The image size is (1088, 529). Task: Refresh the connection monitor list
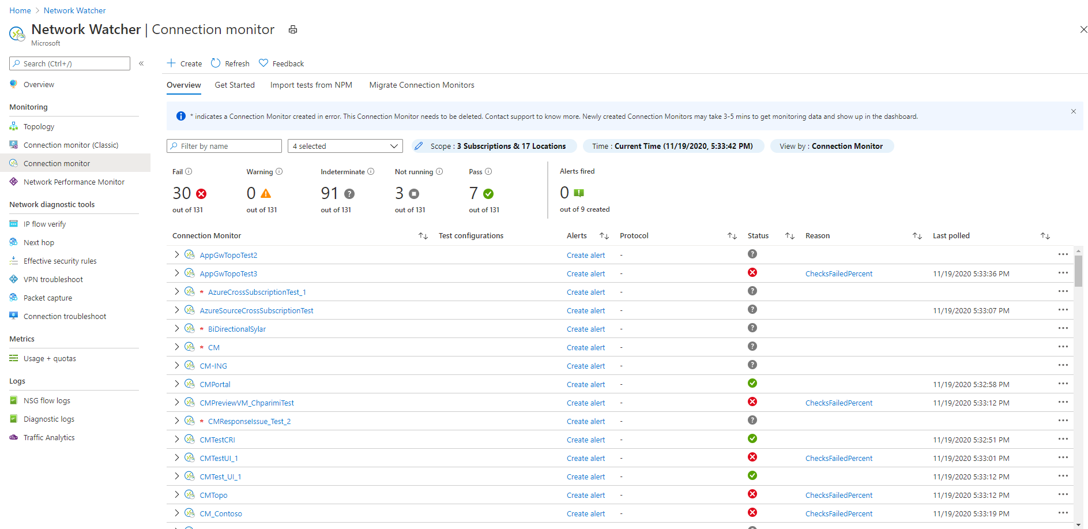click(x=229, y=63)
